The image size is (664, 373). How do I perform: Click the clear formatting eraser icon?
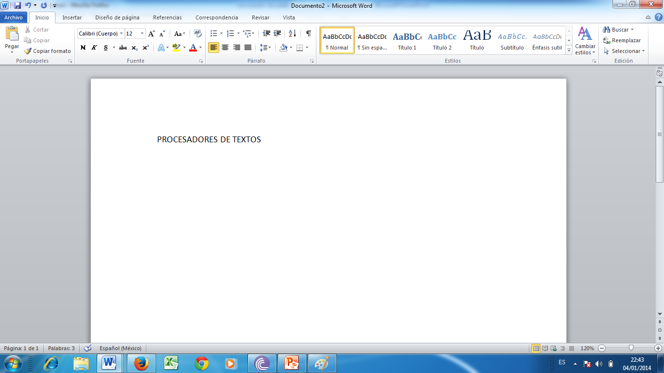coord(197,34)
